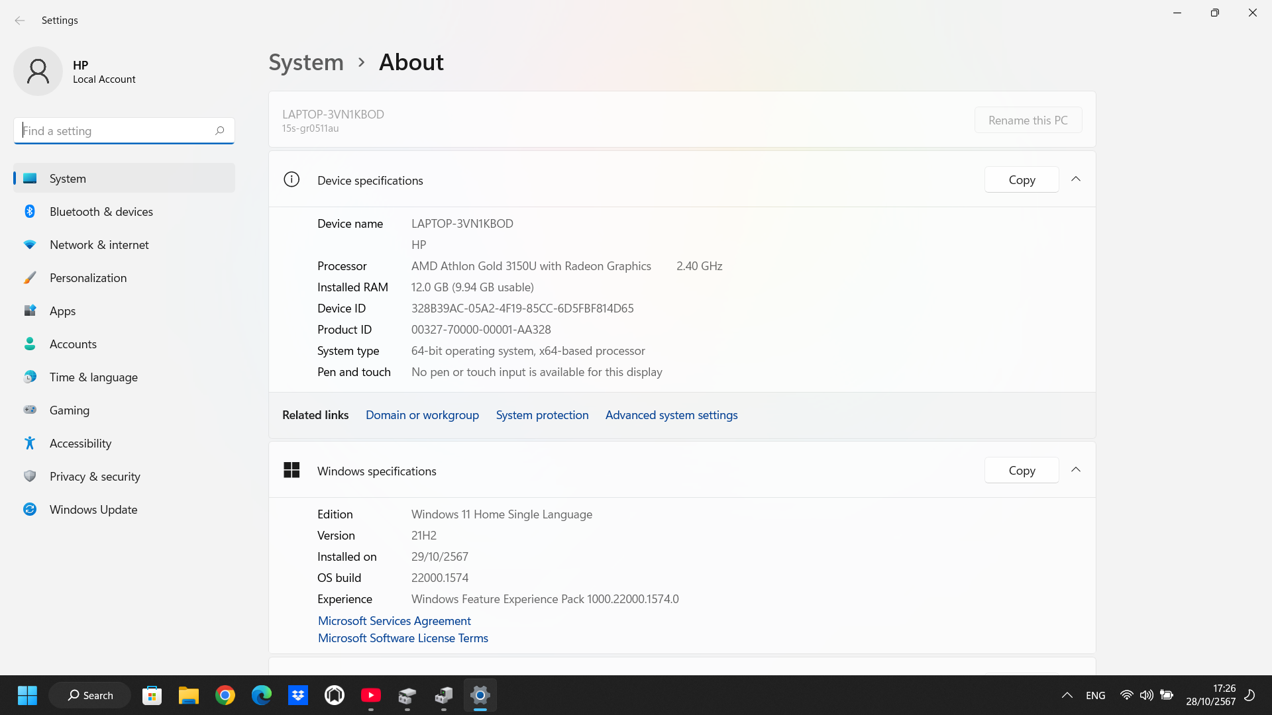Collapse the Windows specifications section
Screen dimensions: 1272x715
point(1076,470)
